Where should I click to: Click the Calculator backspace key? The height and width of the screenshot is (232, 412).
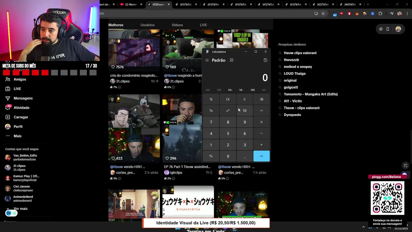coord(261,99)
